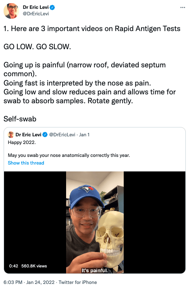This screenshot has width=189, height=290.
Task: Click the "GO LOW. GO SLOW." tweet text
Action: pyautogui.click(x=37, y=47)
